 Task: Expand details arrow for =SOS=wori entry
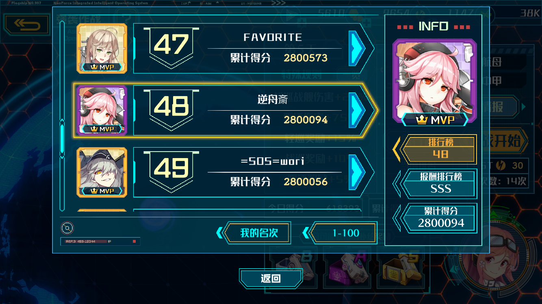(357, 172)
